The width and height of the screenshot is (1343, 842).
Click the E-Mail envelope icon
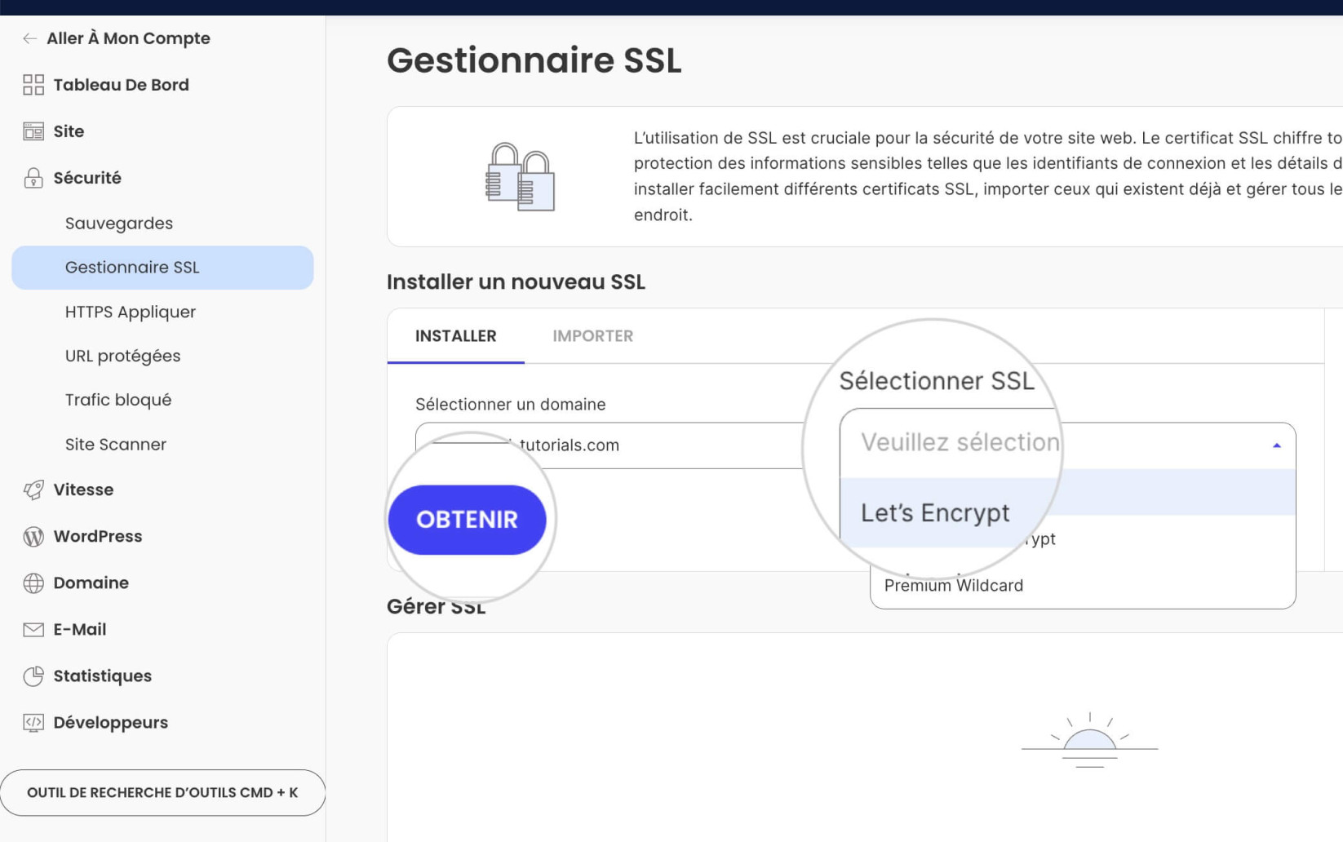(33, 629)
